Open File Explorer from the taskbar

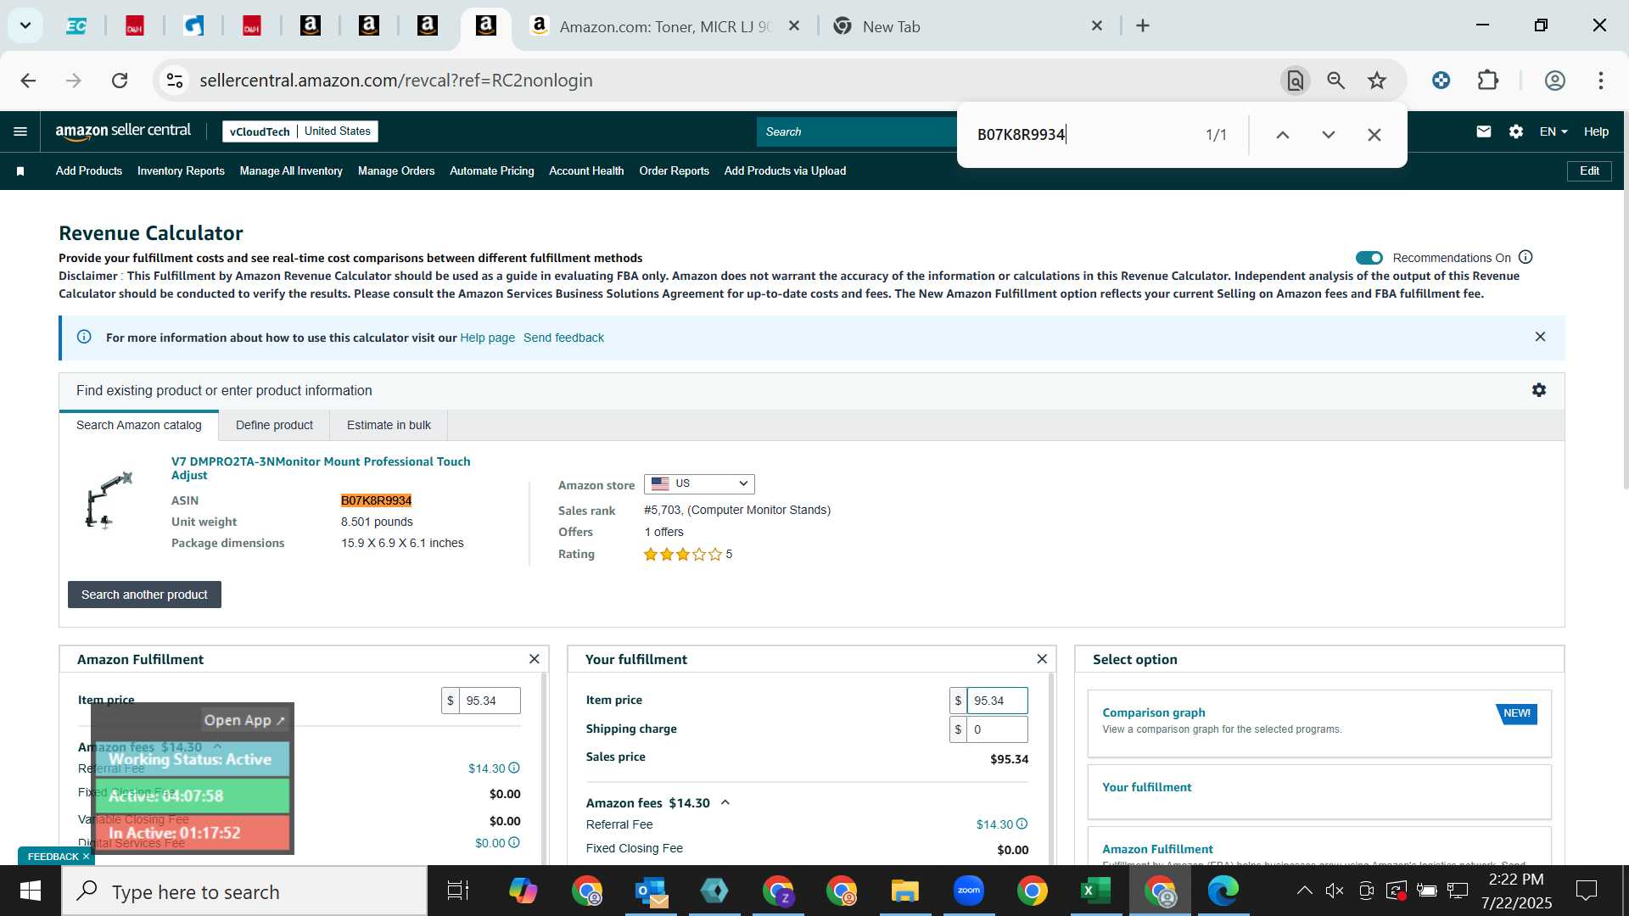tap(904, 891)
